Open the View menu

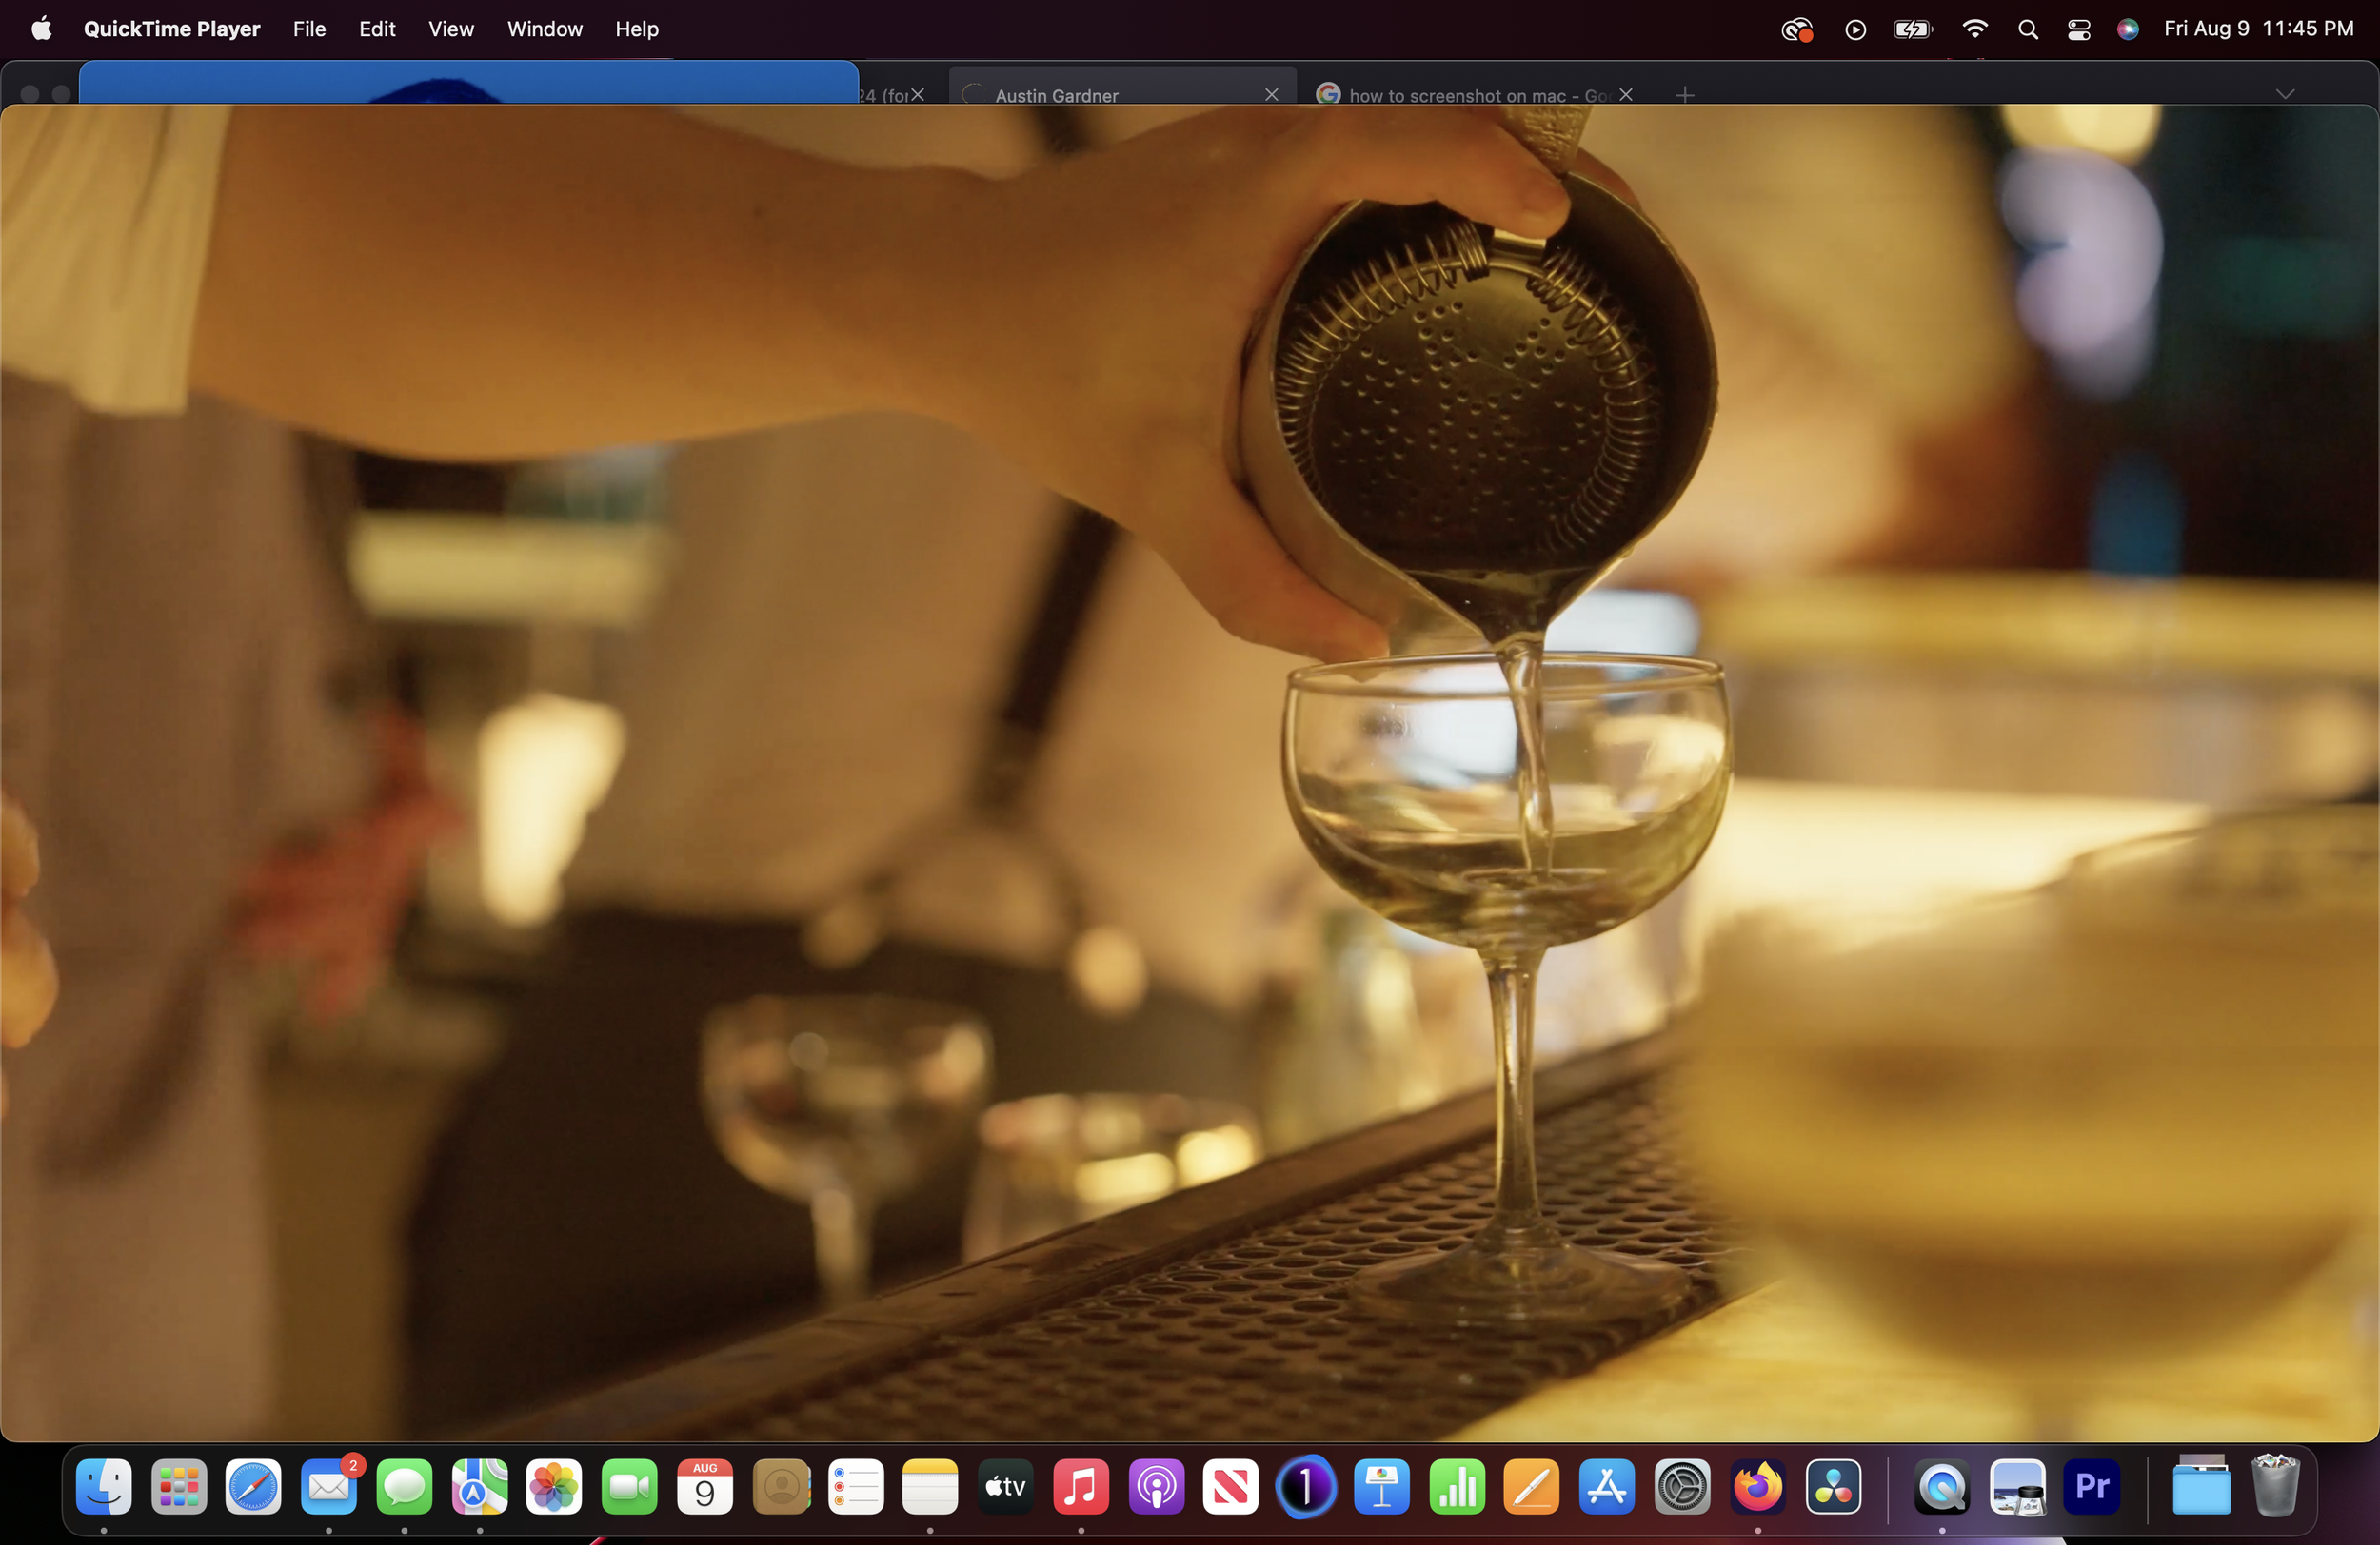tap(451, 29)
